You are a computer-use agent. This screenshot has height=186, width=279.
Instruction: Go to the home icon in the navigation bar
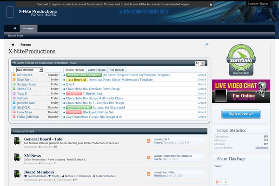15,28
